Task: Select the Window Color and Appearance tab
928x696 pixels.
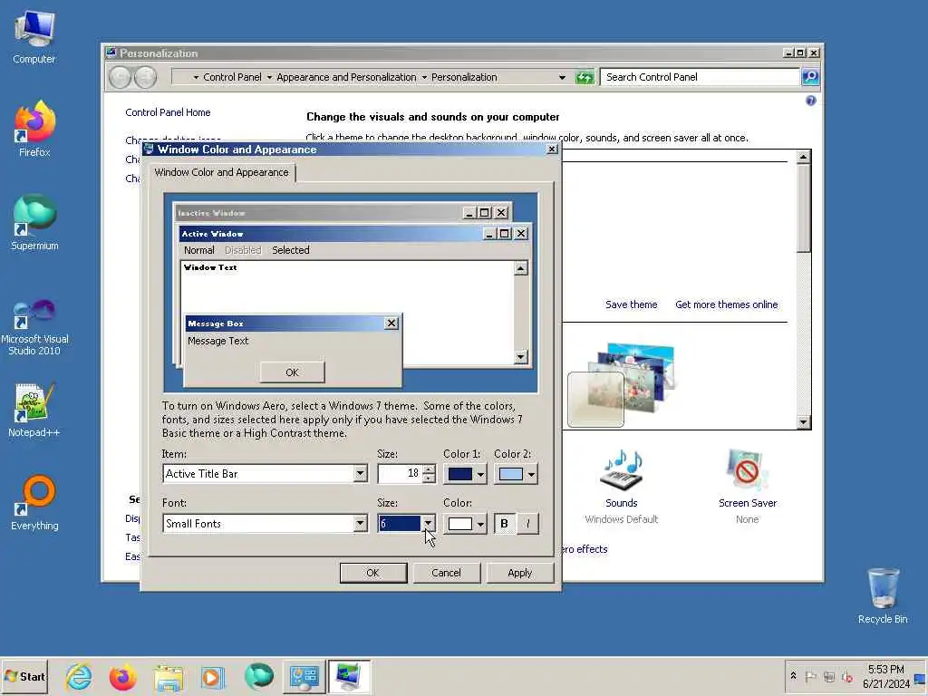Action: click(x=221, y=172)
